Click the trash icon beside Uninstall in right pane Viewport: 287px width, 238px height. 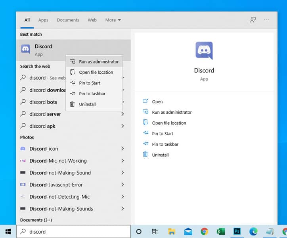[145, 154]
